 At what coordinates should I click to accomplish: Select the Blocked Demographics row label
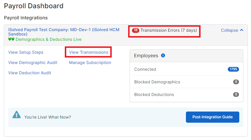coord(157,82)
